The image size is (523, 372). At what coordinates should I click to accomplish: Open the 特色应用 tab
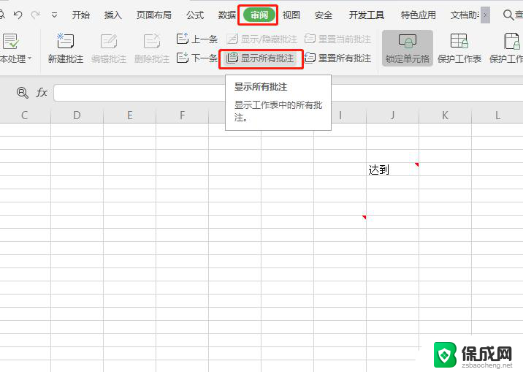[x=418, y=15]
